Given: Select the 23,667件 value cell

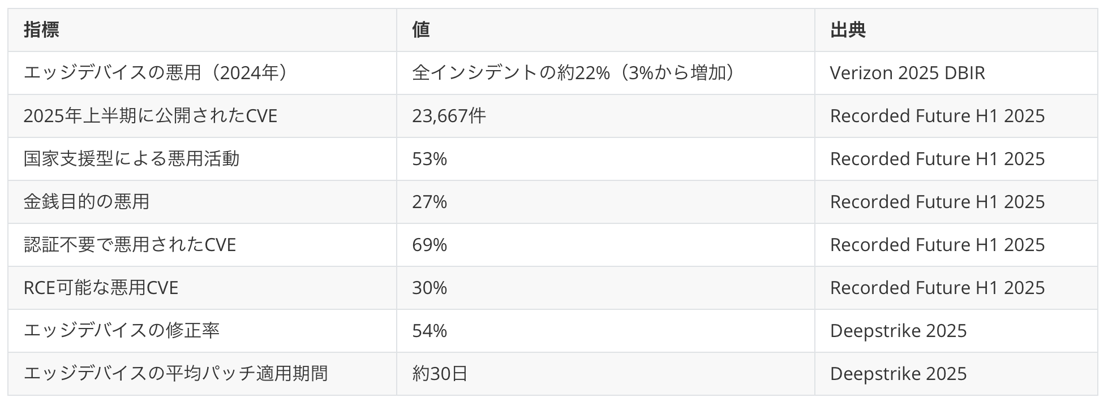Looking at the screenshot, I should (449, 116).
